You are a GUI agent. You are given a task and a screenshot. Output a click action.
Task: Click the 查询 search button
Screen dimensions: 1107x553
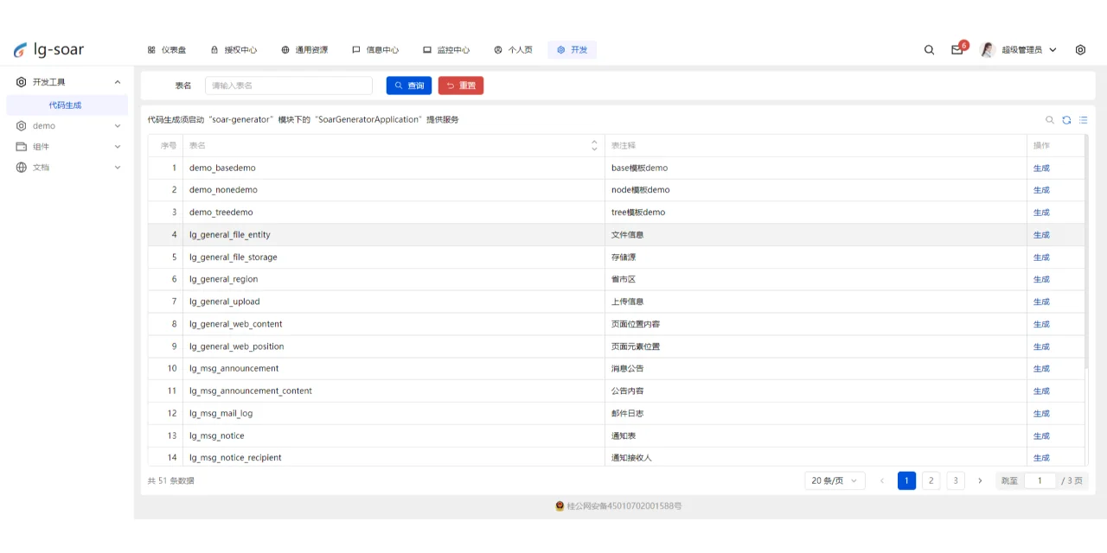[x=408, y=86]
